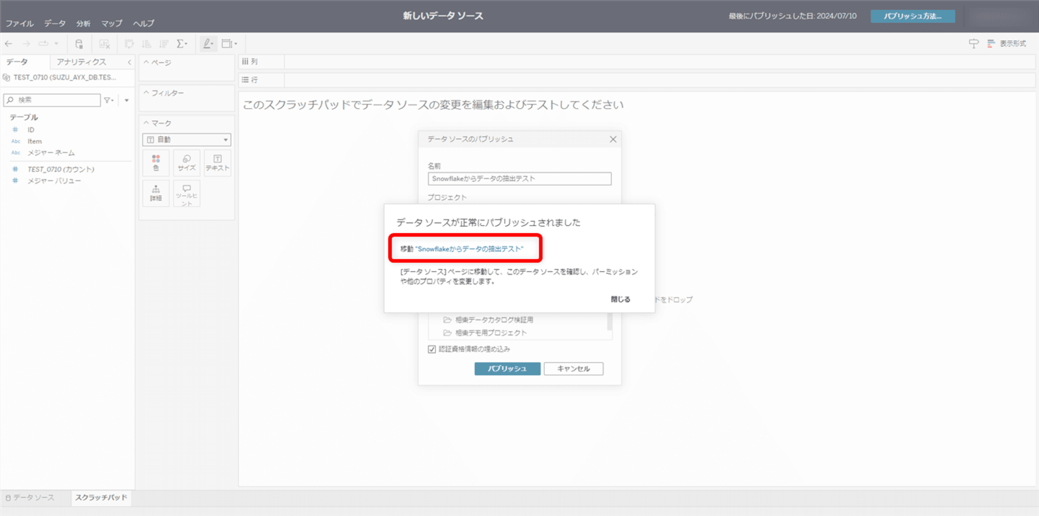
Task: Click the Abc type icon beside Item
Action: [16, 141]
